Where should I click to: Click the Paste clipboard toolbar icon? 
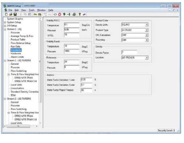coord(30,14)
